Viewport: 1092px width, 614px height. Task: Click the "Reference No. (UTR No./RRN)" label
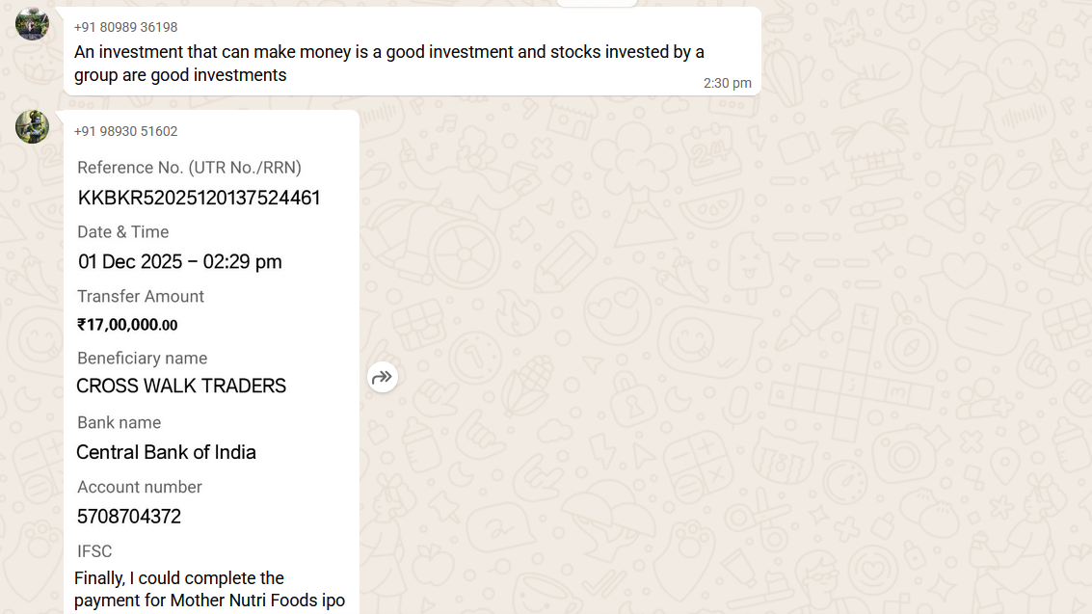pyautogui.click(x=189, y=168)
